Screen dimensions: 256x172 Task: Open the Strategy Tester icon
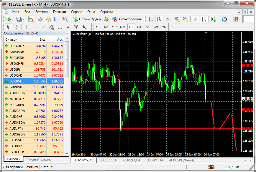click(x=65, y=19)
